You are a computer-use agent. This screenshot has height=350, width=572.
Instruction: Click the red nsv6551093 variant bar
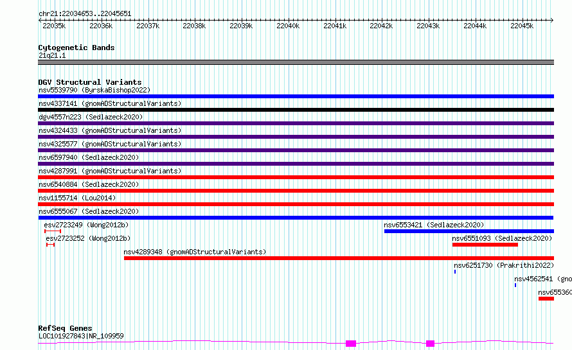click(x=485, y=245)
